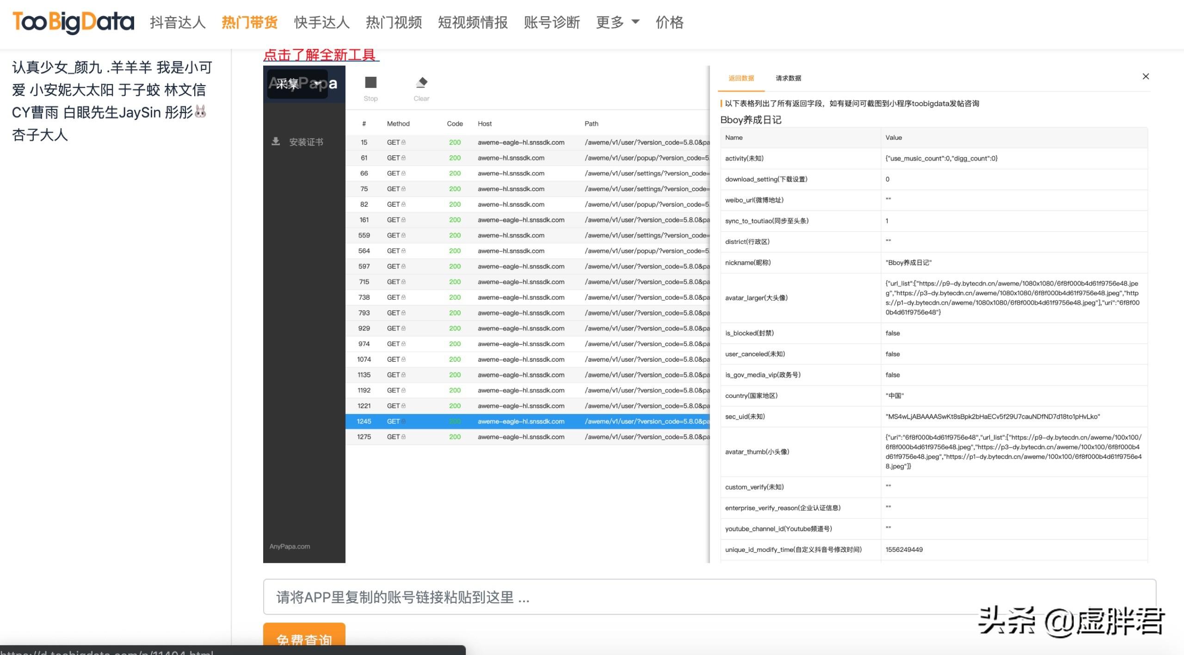Select request row number 1074
The width and height of the screenshot is (1184, 655).
[x=527, y=359]
